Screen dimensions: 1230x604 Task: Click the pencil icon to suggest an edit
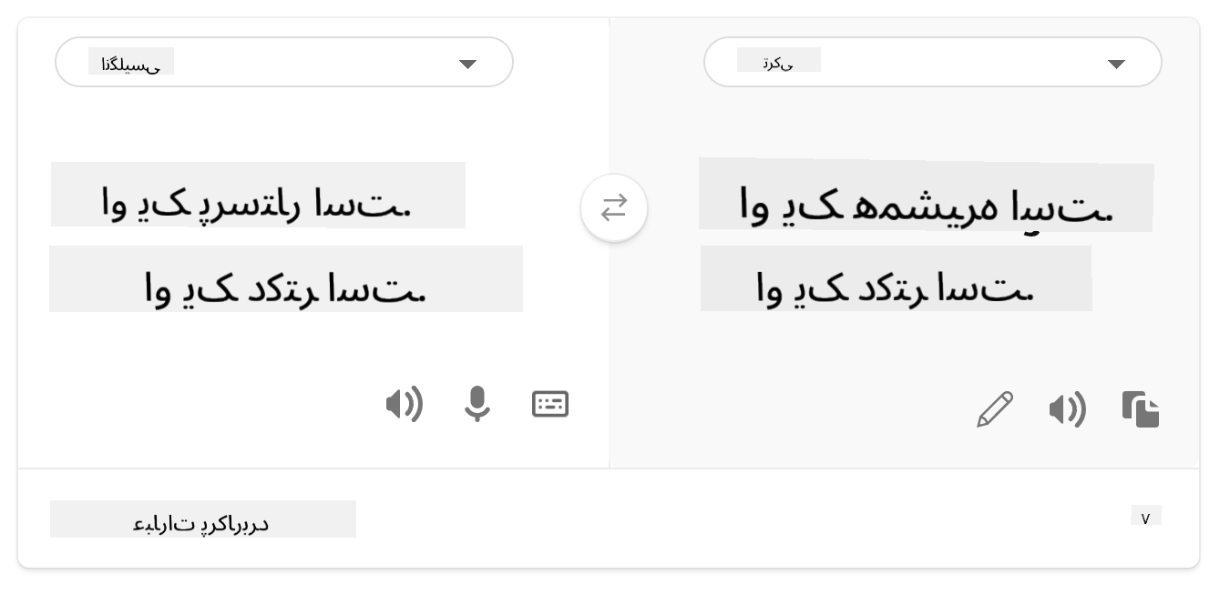pyautogui.click(x=995, y=409)
